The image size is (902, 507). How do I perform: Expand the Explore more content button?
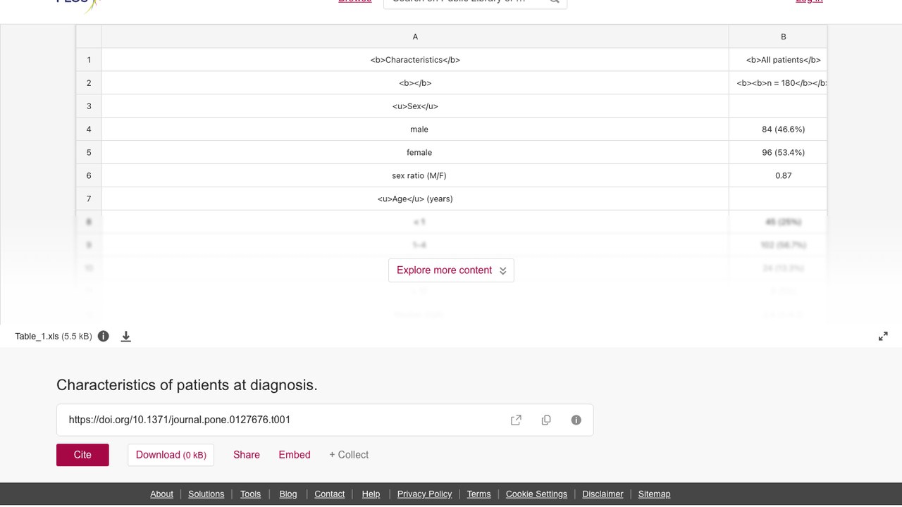point(451,270)
